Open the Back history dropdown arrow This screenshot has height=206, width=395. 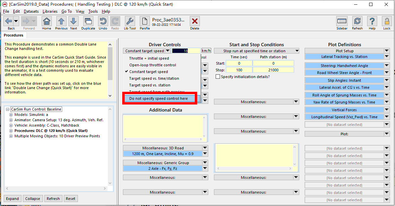[x=16, y=21]
